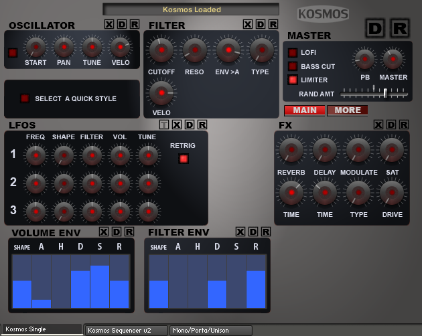Click the Kosmos Loaded status display
Viewport: 422px width, 336px height.
pyautogui.click(x=191, y=9)
